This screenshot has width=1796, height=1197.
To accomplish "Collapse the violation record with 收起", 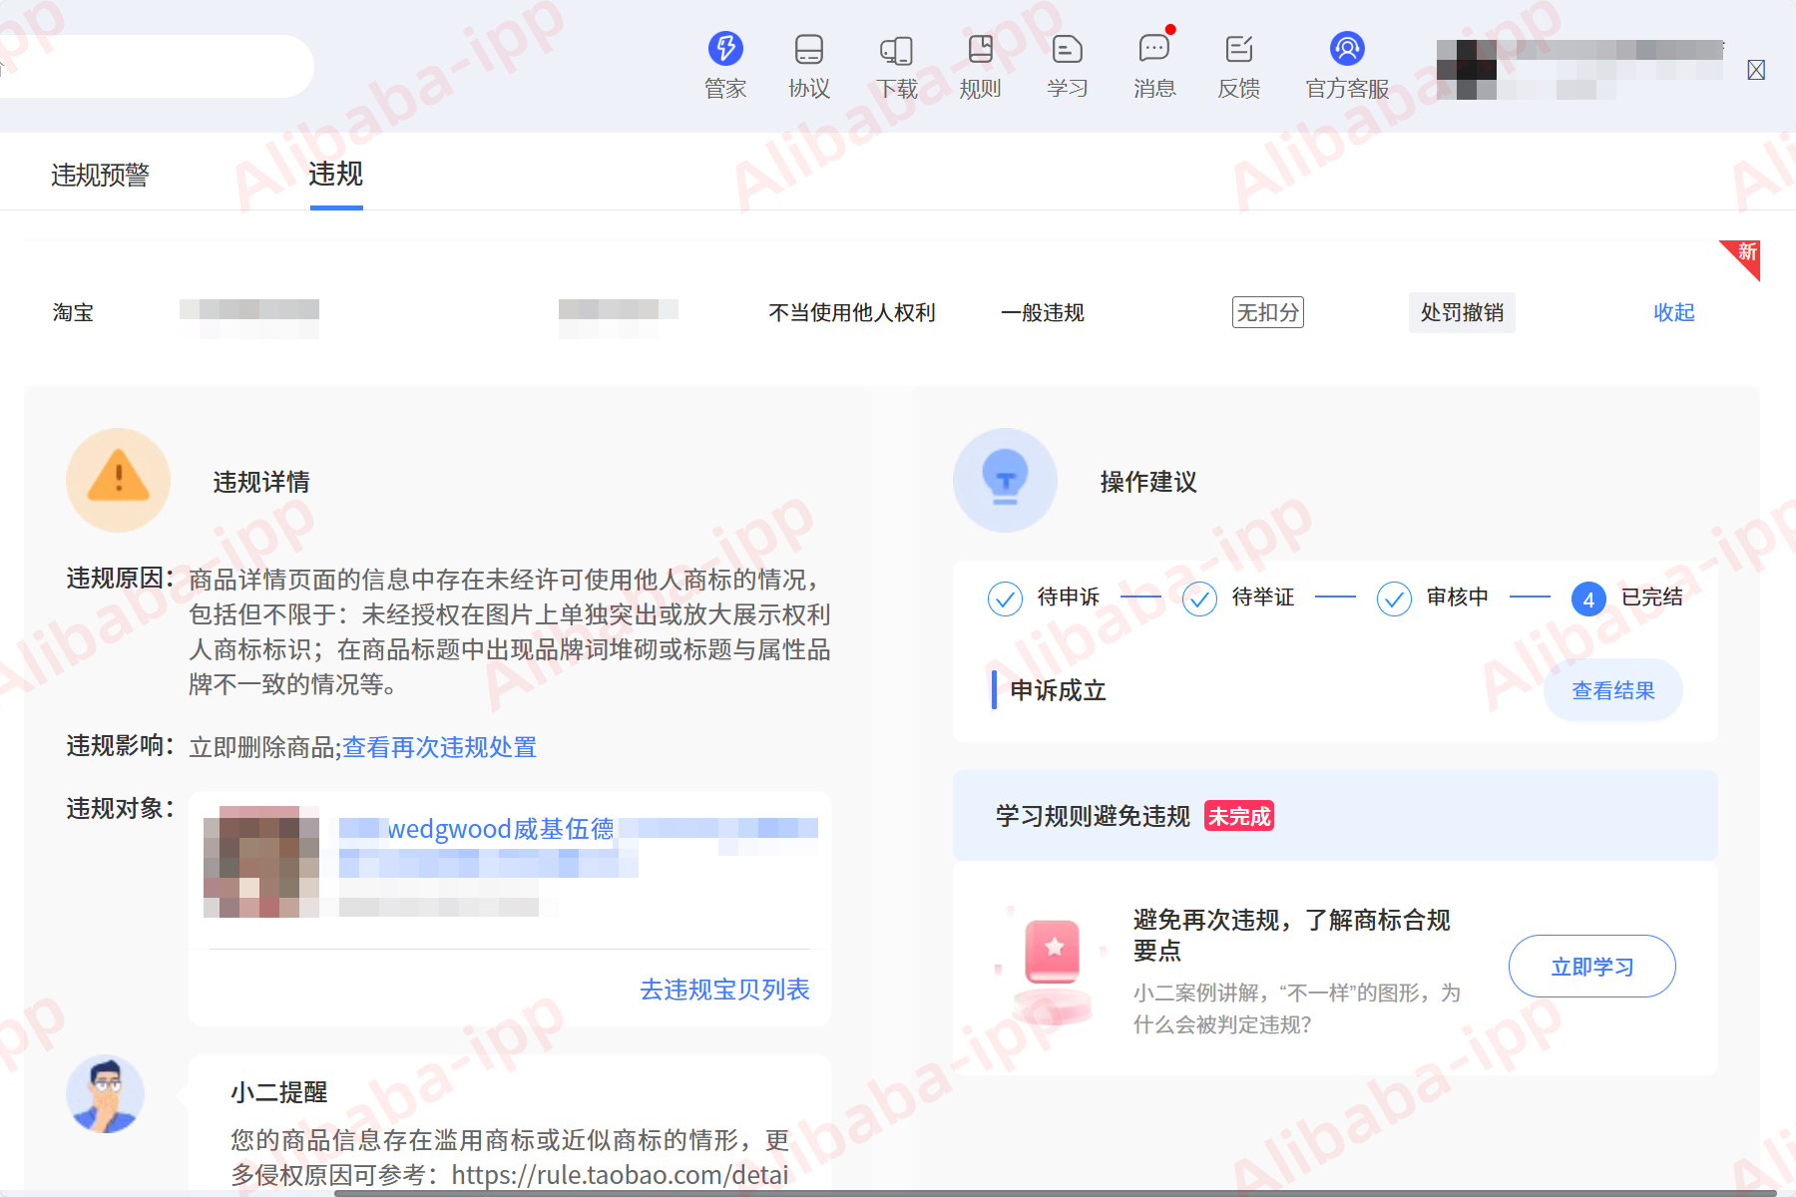I will [x=1674, y=312].
